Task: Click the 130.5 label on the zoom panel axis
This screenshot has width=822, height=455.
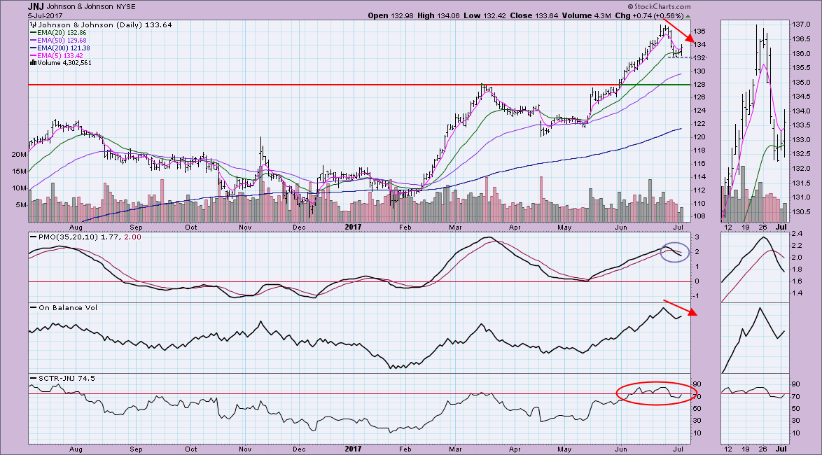Action: 800,212
